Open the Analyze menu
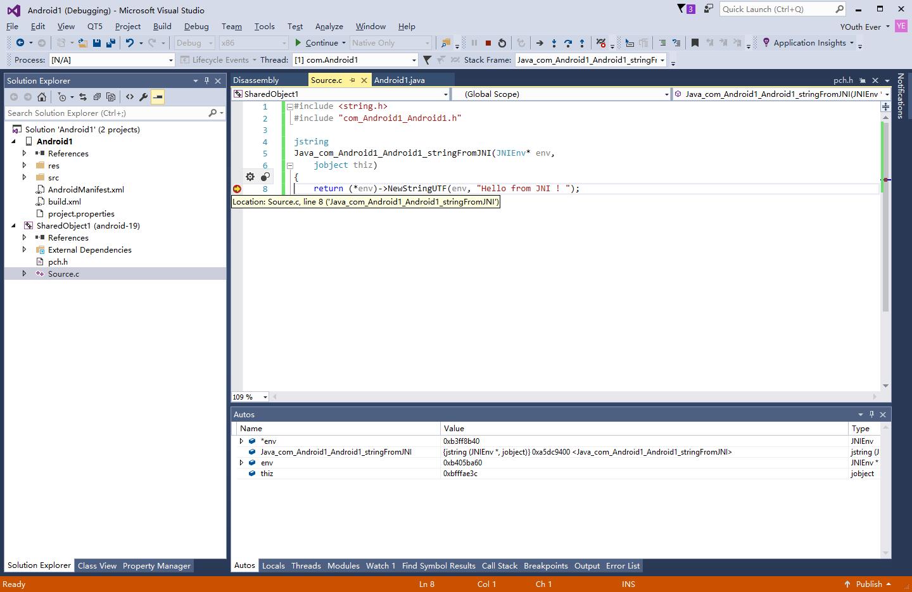Image resolution: width=912 pixels, height=592 pixels. [x=329, y=26]
